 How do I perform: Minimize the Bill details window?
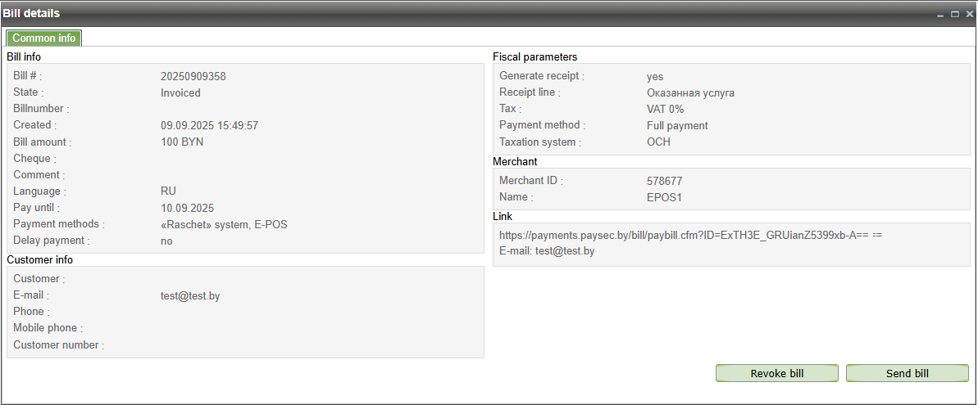[x=939, y=14]
